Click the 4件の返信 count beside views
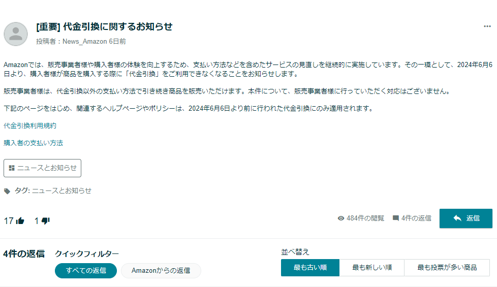Viewport: 497px width, 287px height. point(416,218)
